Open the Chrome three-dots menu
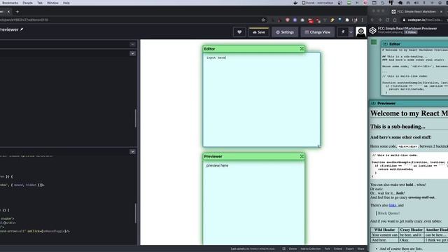 (x=363, y=20)
